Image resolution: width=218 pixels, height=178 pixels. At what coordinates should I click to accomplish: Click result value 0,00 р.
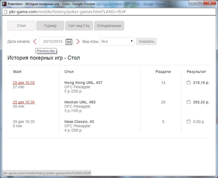pyautogui.click(x=199, y=122)
